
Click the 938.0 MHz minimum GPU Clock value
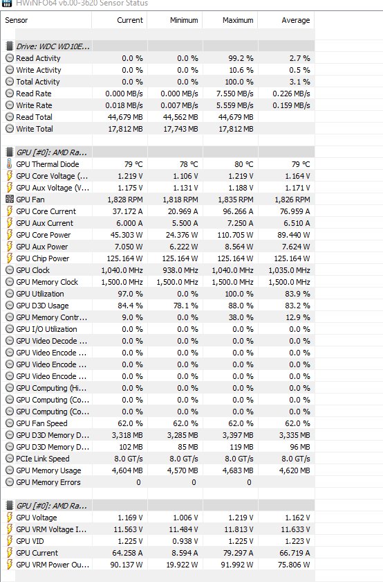(x=180, y=270)
